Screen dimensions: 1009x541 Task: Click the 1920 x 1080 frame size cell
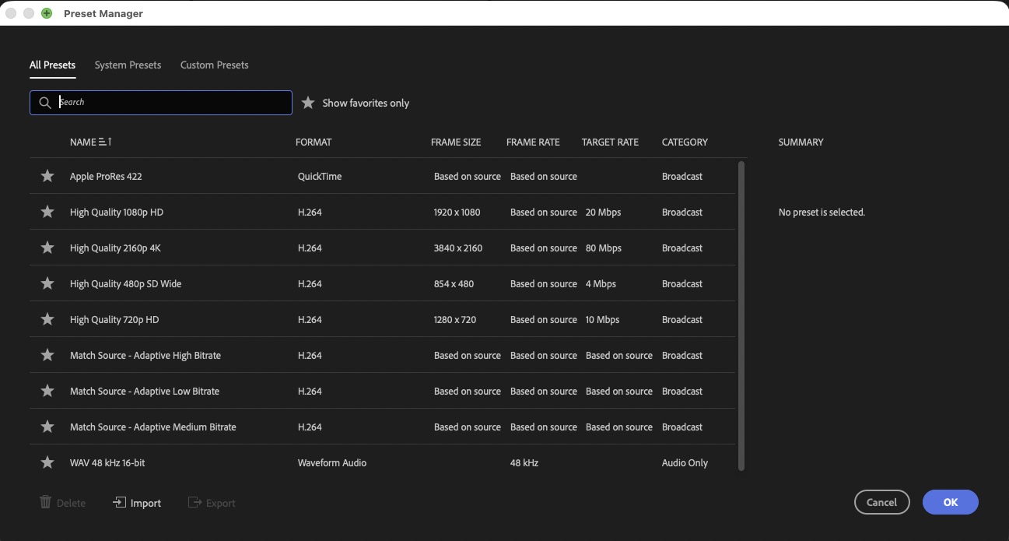pos(457,212)
